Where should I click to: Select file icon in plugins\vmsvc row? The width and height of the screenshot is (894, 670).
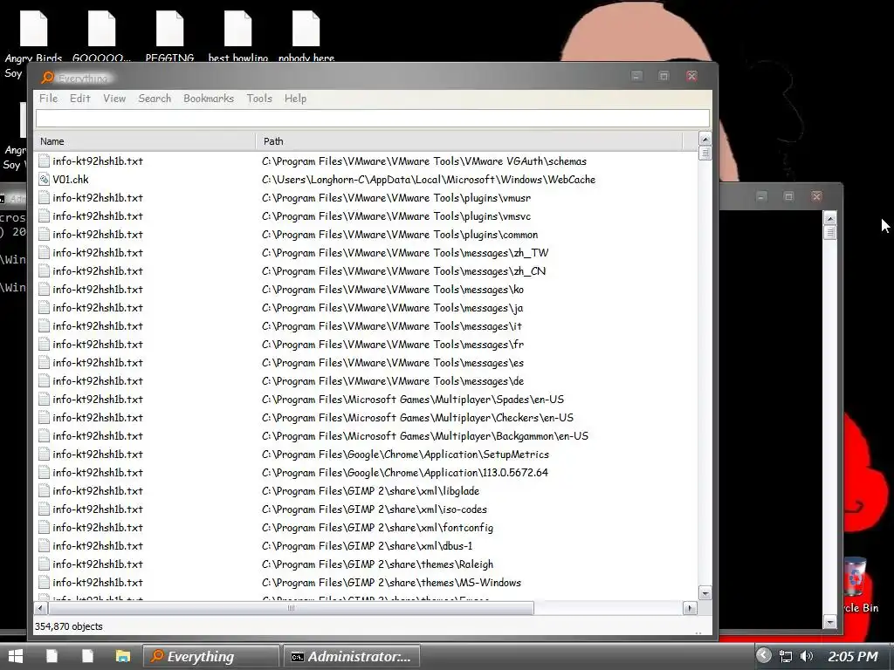44,216
